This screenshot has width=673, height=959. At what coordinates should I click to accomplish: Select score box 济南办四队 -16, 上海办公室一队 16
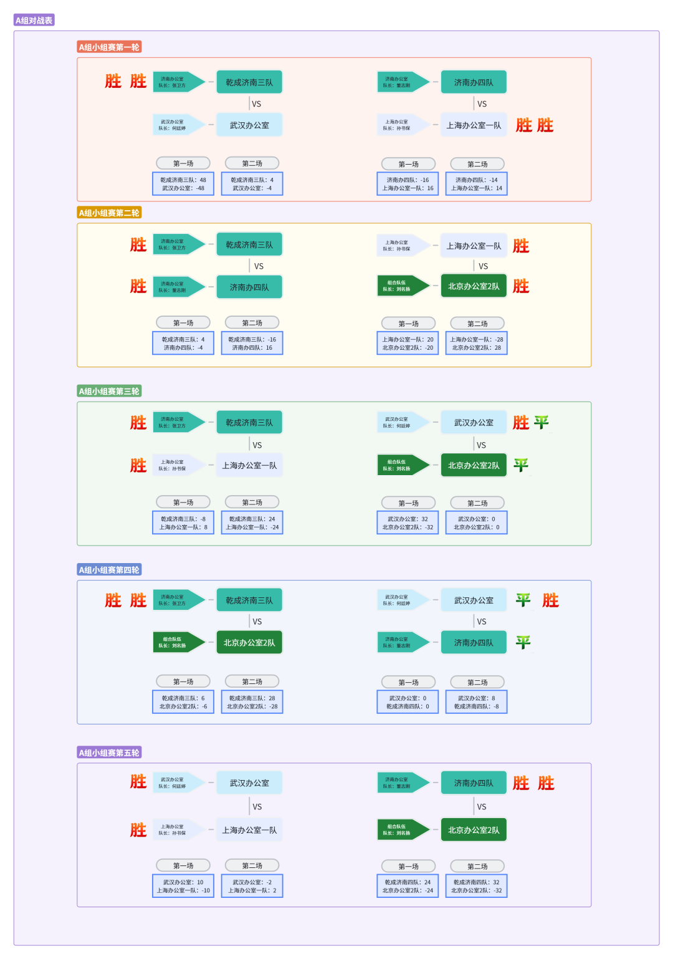408,184
